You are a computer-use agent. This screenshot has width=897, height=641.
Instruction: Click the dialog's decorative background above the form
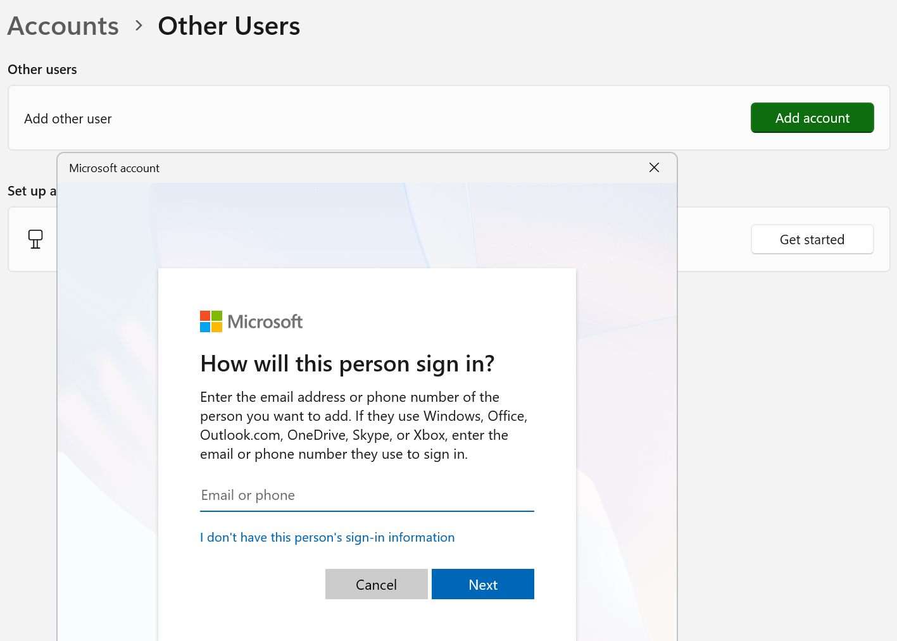[x=367, y=225]
